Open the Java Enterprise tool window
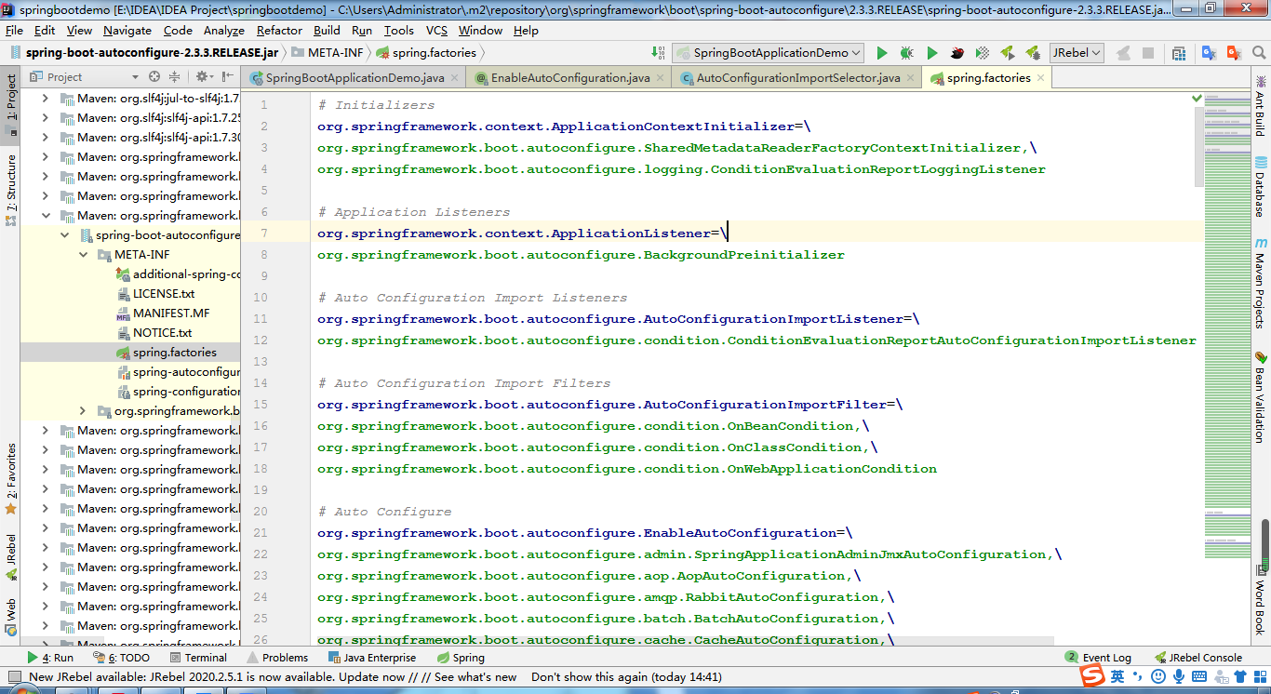Screen dimensions: 1271x694 pyautogui.click(x=370, y=657)
